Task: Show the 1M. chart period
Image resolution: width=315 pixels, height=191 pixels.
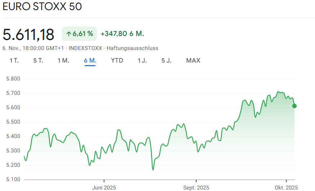Action: [63, 60]
